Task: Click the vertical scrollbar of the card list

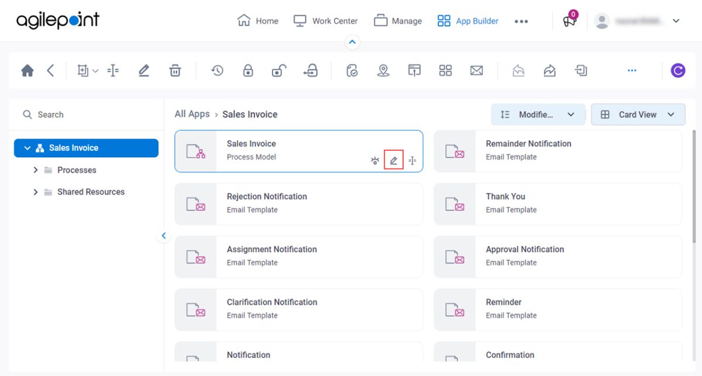Action: 694,187
